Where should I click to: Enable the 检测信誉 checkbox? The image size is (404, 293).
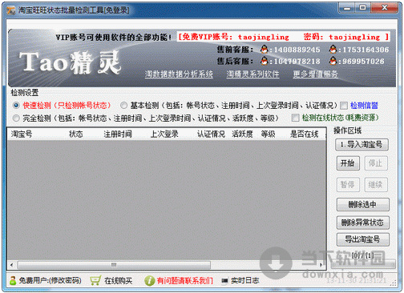click(344, 106)
